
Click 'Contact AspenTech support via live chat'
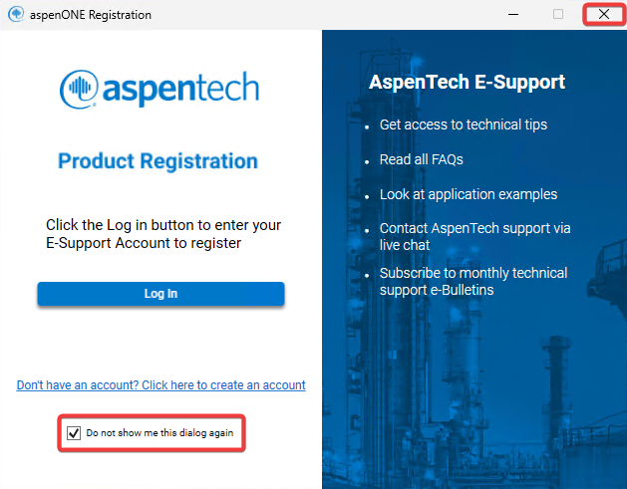pos(473,236)
